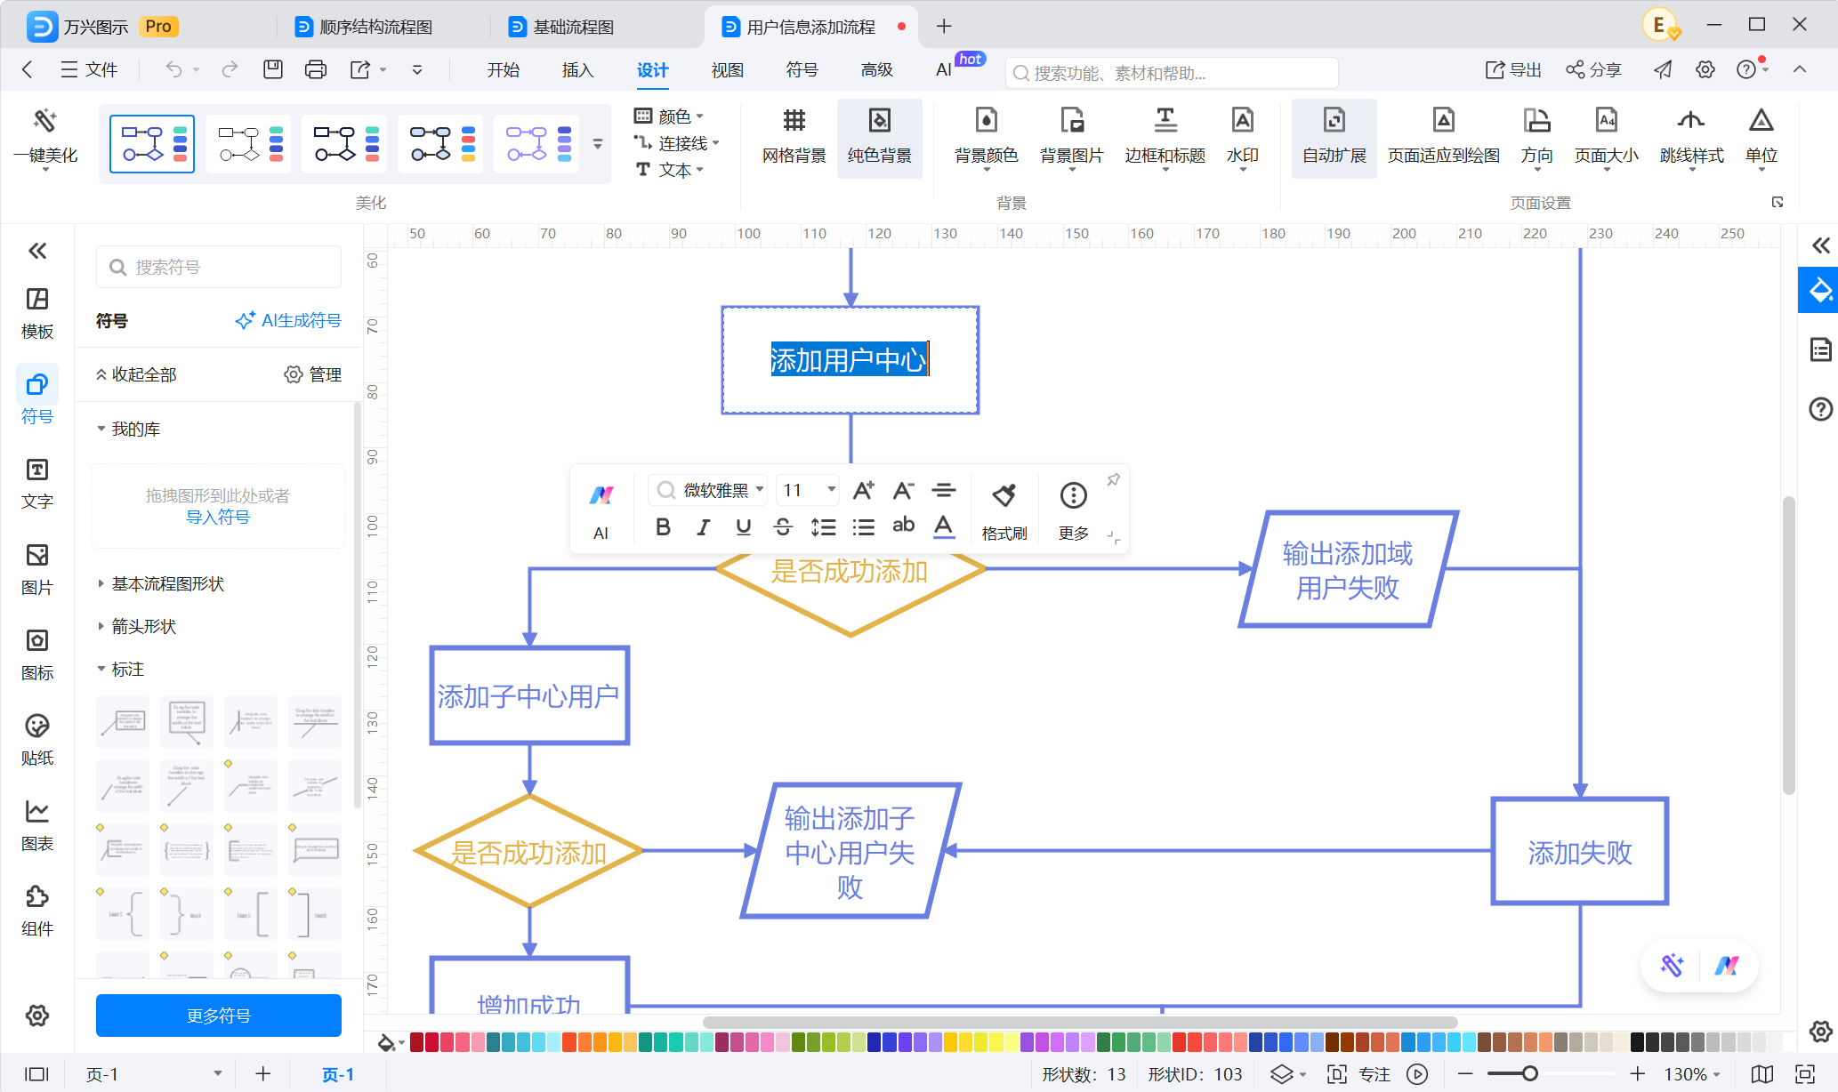This screenshot has height=1092, width=1838.
Task: Click the zoom slider handle in status bar
Action: click(1529, 1074)
